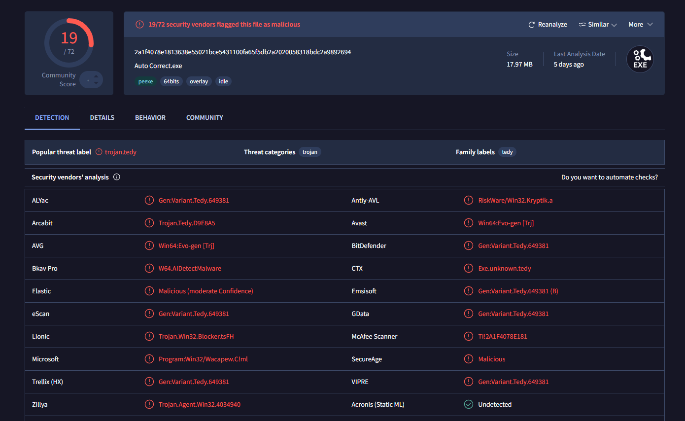Click the Undetected result for Acronis
685x421 pixels.
[495, 404]
